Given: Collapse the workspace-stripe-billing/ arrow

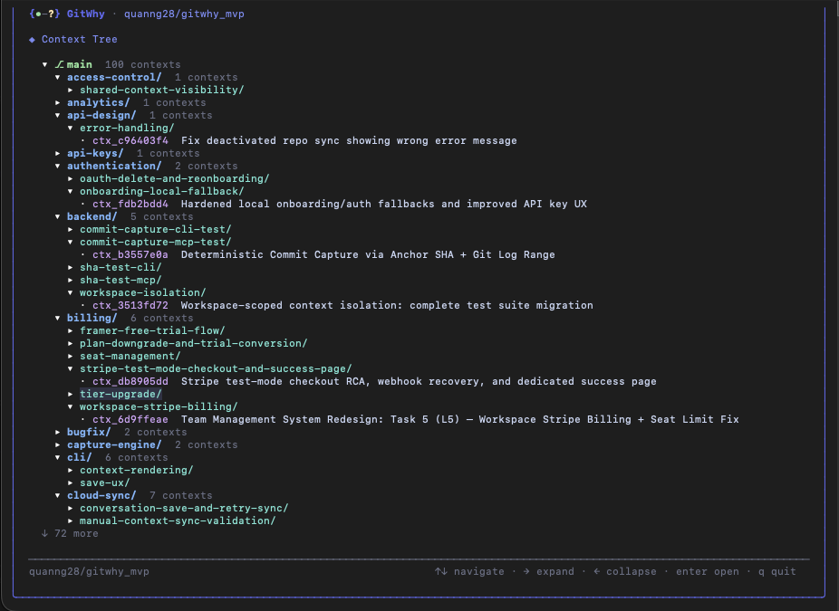Looking at the screenshot, I should [71, 406].
